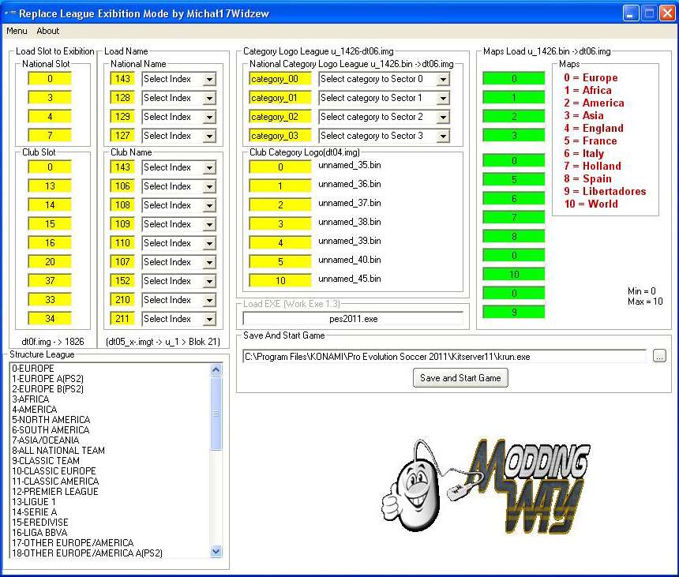This screenshot has width=679, height=577.
Task: Open the Menu item in the menu bar
Action: coord(16,31)
